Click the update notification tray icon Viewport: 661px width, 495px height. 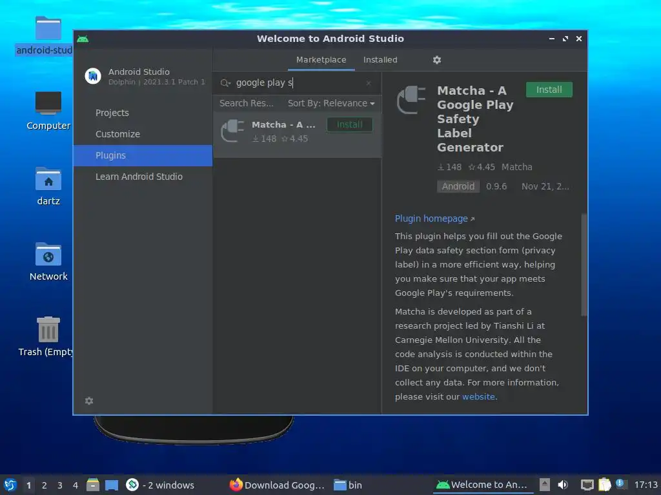pyautogui.click(x=620, y=483)
